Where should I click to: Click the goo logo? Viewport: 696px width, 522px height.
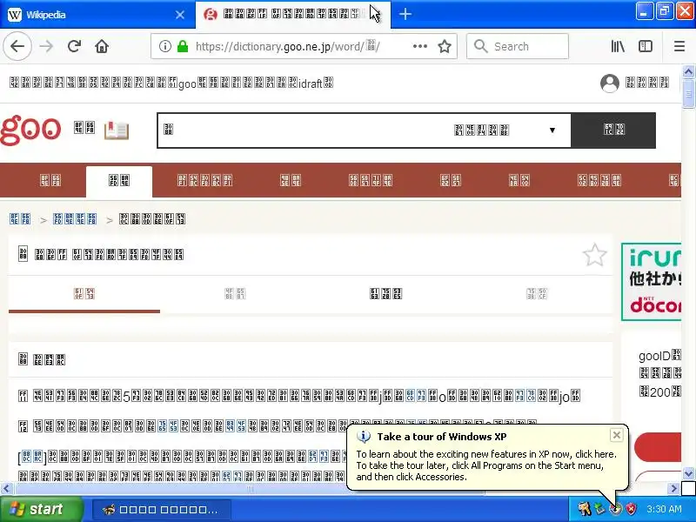[x=30, y=130]
